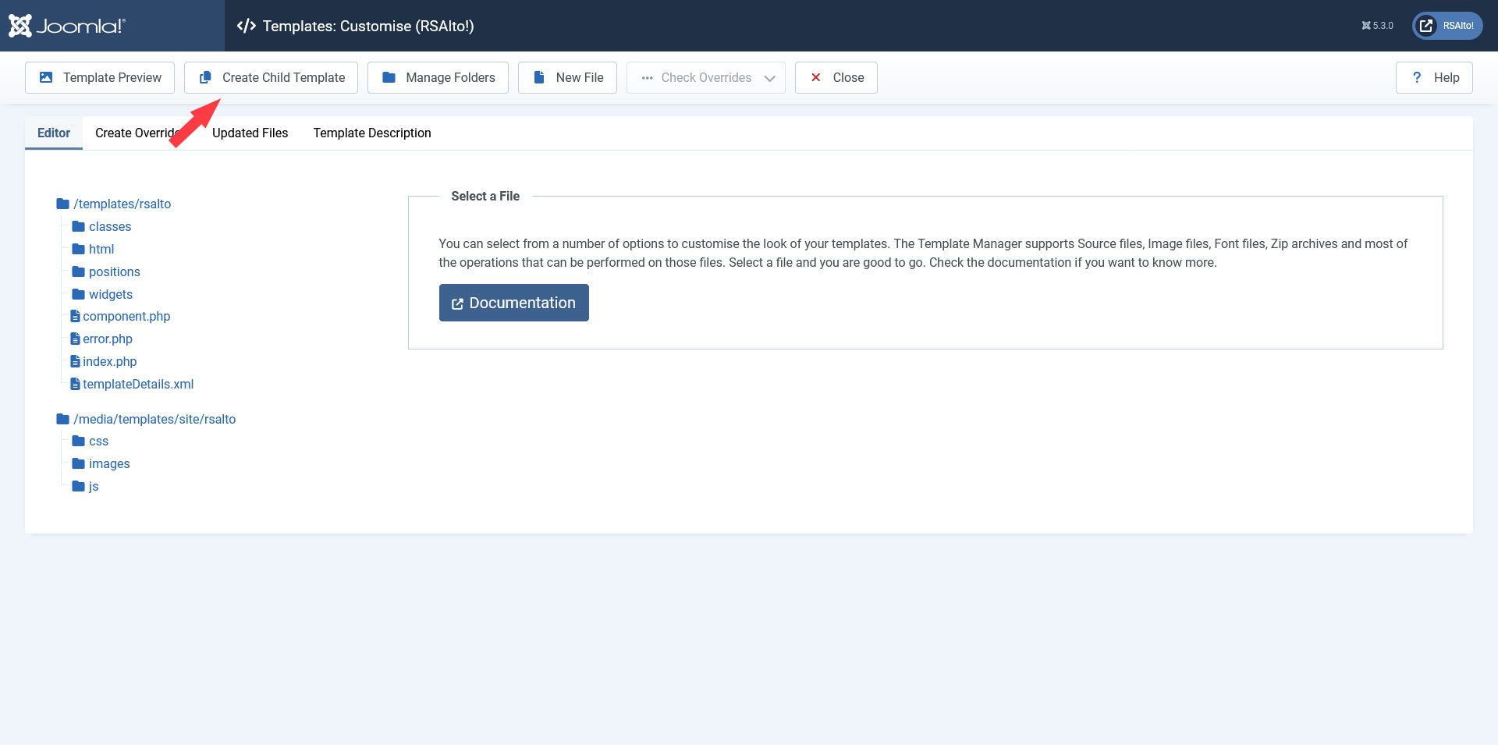The image size is (1498, 745).
Task: Click the error.php file icon
Action: (75, 339)
